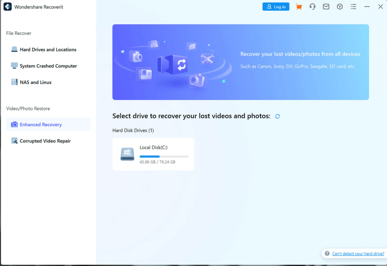Click the Local Disk(C:) usage bar

click(x=164, y=156)
